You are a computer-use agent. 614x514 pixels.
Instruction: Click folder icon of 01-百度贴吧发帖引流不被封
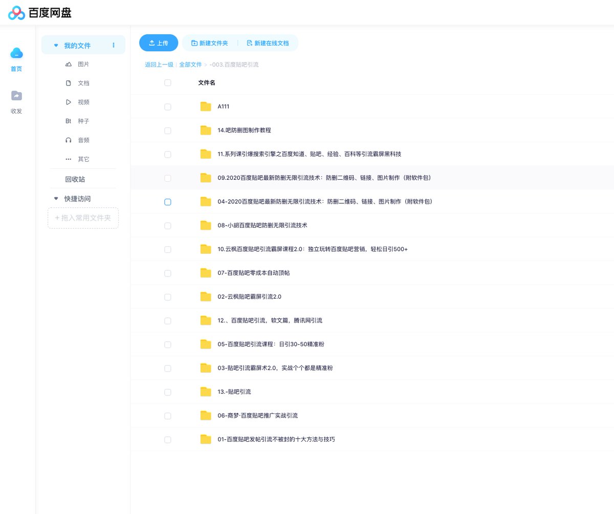[206, 439]
